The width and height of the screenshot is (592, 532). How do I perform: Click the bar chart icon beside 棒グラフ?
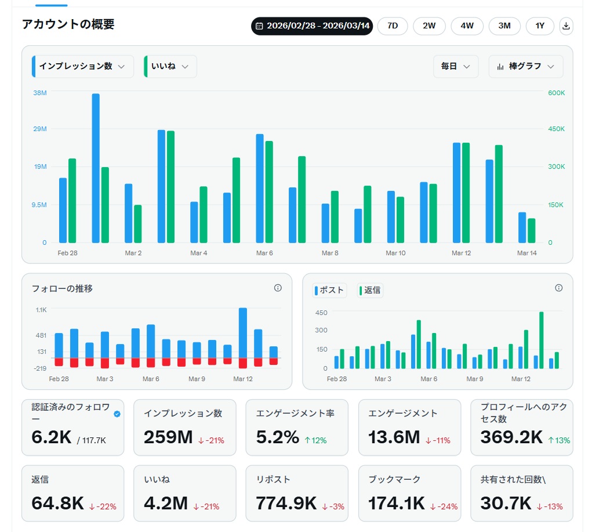point(501,66)
